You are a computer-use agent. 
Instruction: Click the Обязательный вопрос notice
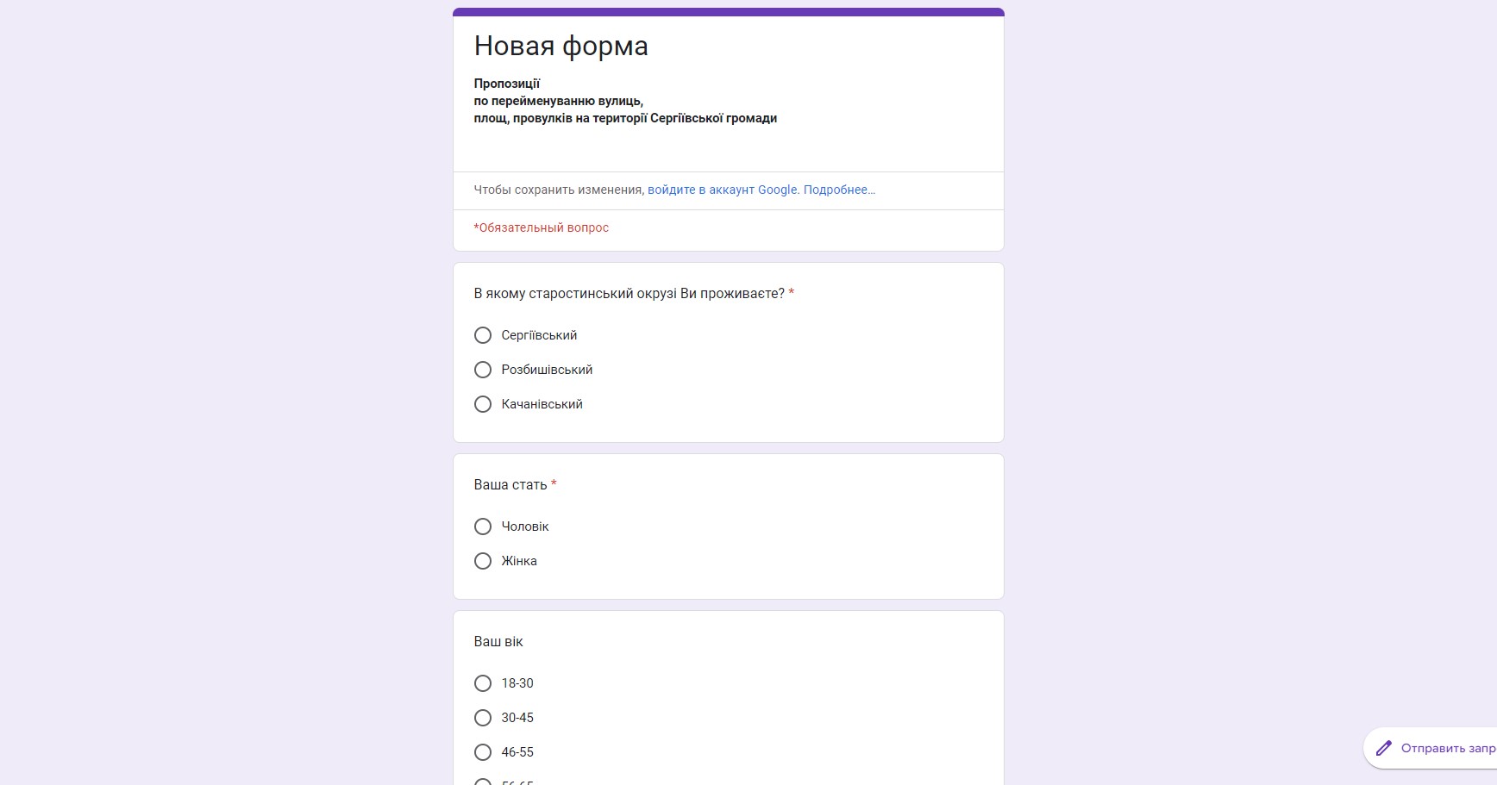pos(542,227)
